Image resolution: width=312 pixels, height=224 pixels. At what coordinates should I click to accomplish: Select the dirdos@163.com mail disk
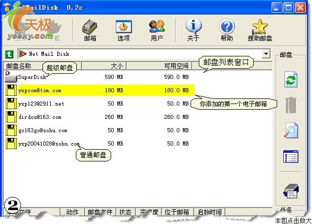[40, 117]
